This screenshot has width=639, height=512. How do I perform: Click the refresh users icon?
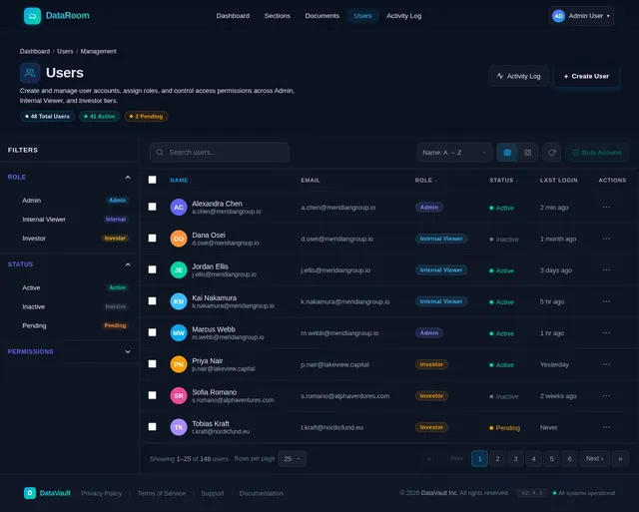pos(552,153)
